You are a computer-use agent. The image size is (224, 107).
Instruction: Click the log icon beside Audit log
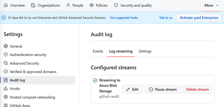click(6, 80)
